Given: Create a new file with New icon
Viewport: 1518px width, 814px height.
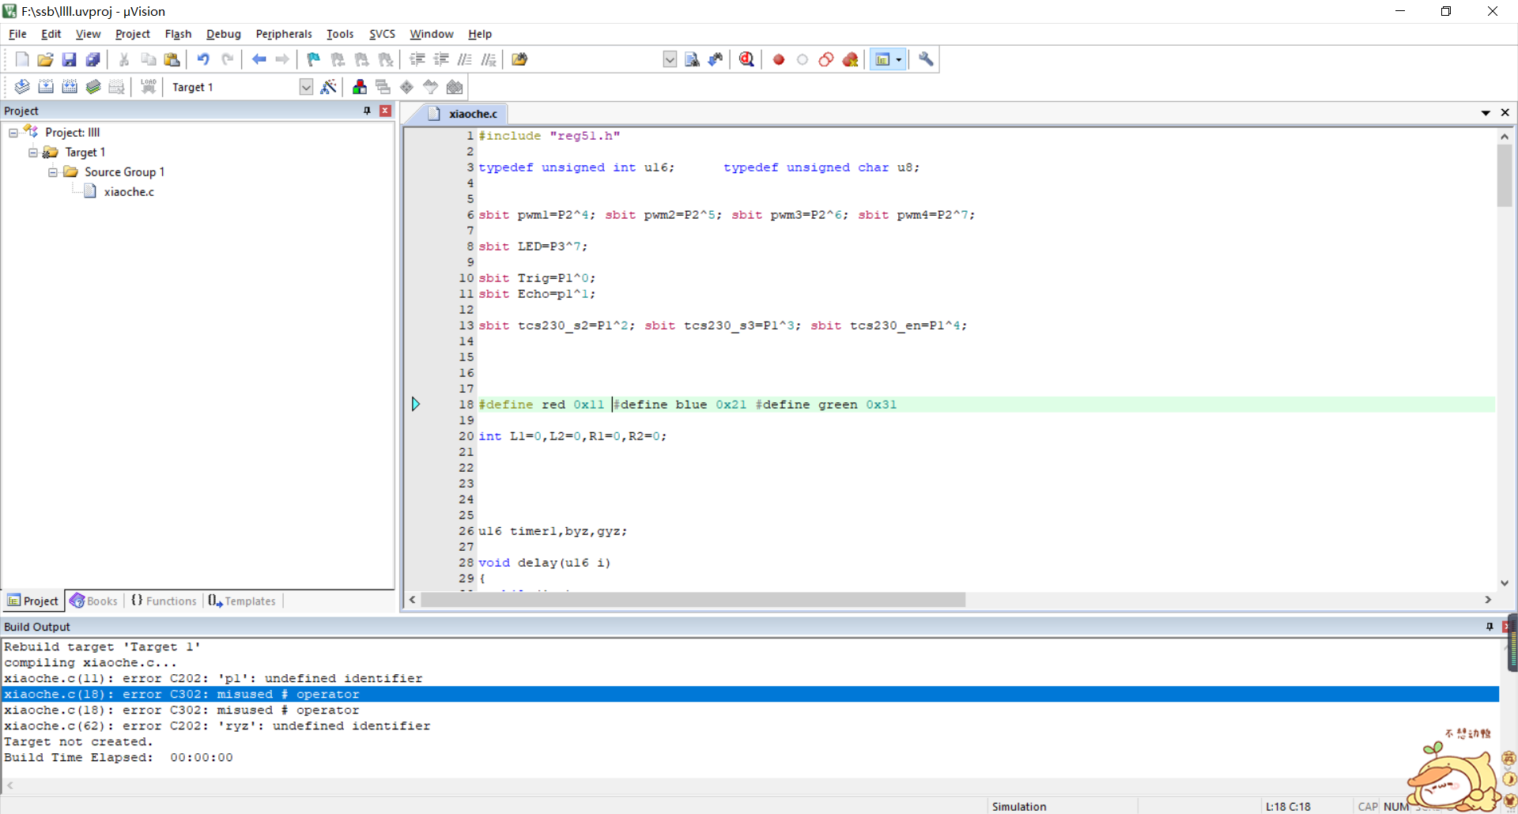Looking at the screenshot, I should (x=22, y=59).
